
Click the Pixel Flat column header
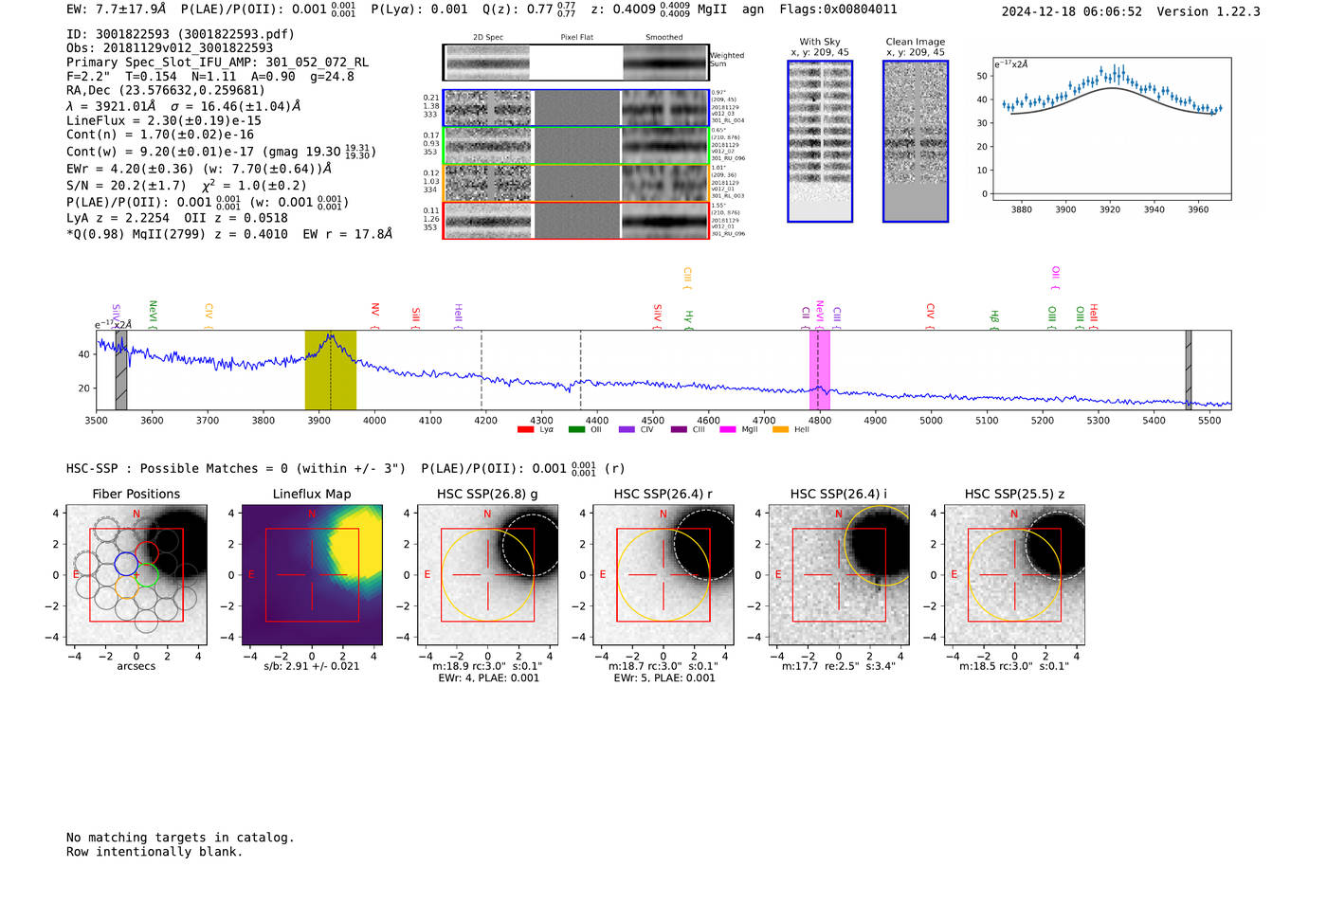576,38
